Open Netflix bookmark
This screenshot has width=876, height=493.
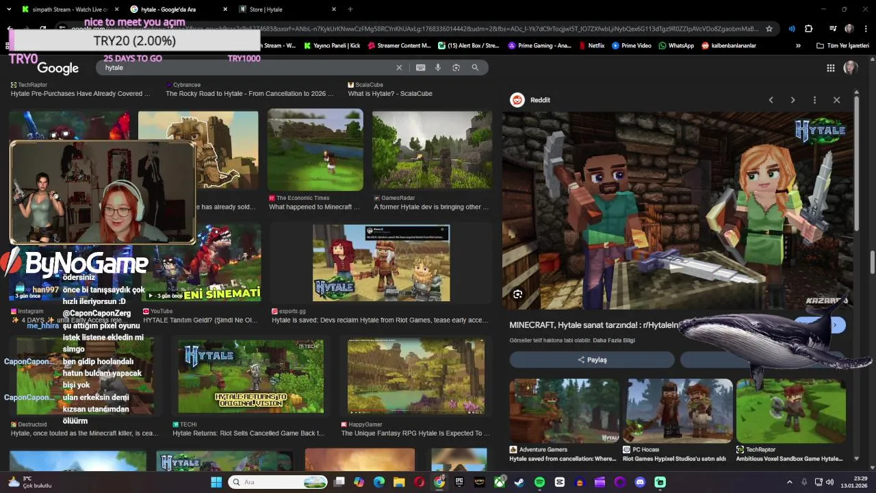coord(591,45)
